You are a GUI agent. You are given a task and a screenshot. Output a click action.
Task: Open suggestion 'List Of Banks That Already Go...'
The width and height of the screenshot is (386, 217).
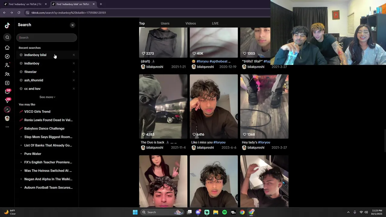click(x=48, y=145)
